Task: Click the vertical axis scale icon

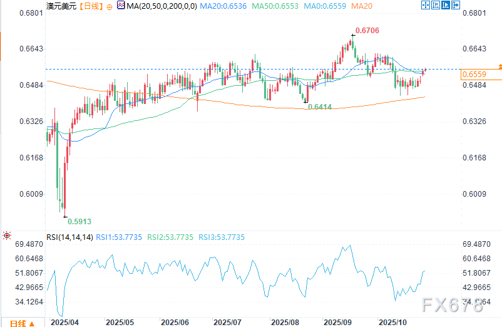Action: [x=435, y=5]
